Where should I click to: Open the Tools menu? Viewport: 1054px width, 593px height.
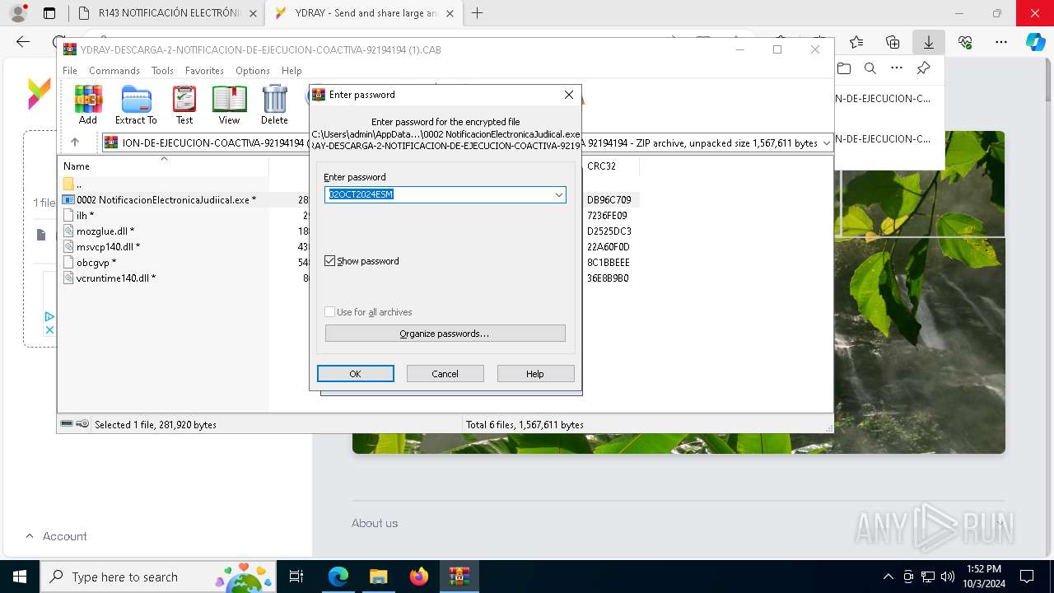point(162,71)
